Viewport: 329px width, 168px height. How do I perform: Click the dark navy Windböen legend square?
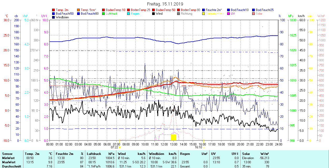tap(54, 17)
